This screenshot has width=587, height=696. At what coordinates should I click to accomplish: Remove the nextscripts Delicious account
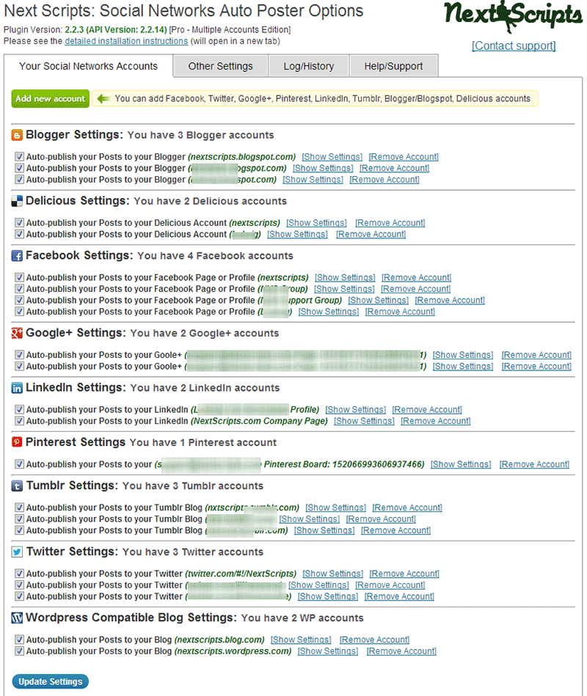[x=390, y=223]
